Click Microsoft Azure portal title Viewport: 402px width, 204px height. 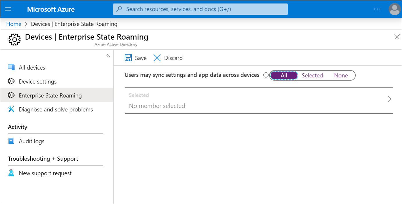tap(51, 9)
